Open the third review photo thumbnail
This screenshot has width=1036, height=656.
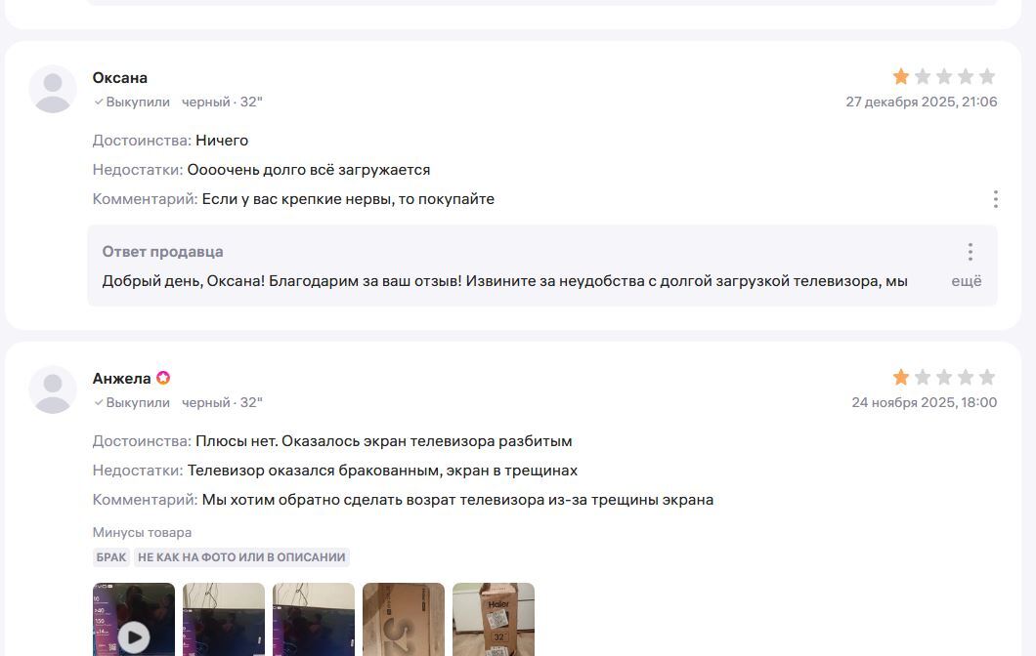pyautogui.click(x=313, y=620)
